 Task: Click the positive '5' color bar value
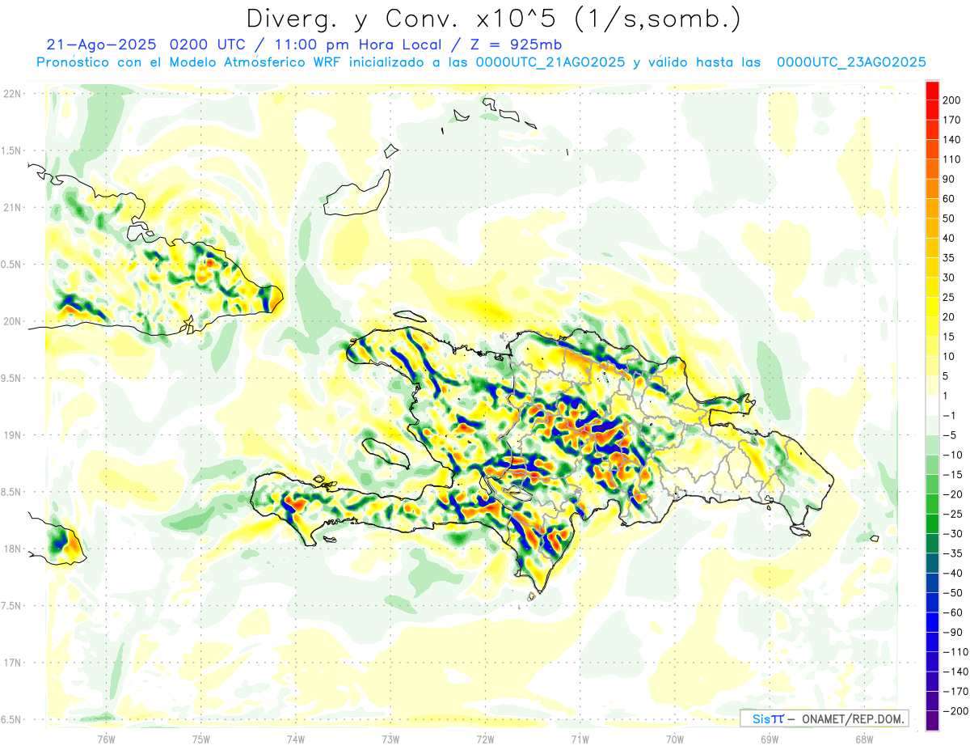tap(947, 376)
